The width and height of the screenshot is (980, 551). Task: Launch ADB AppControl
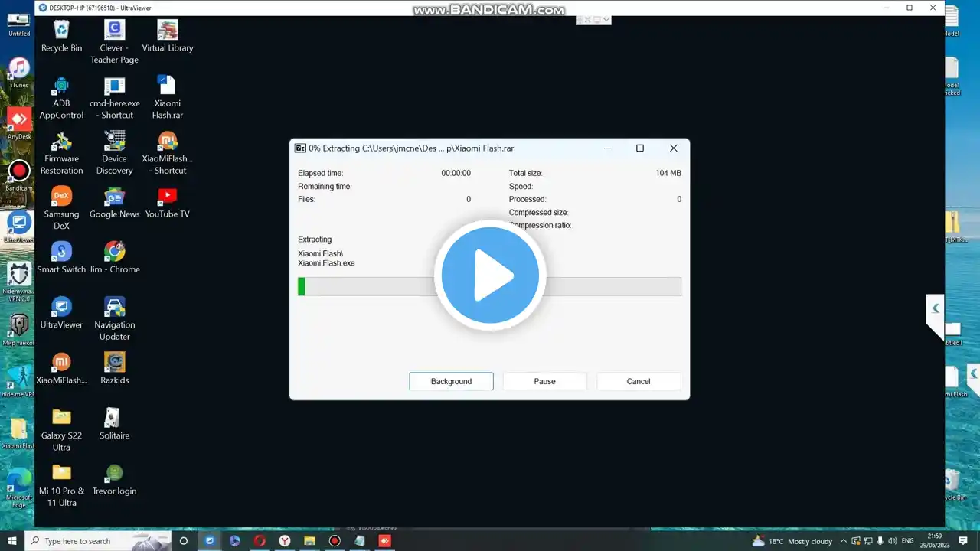tap(61, 97)
